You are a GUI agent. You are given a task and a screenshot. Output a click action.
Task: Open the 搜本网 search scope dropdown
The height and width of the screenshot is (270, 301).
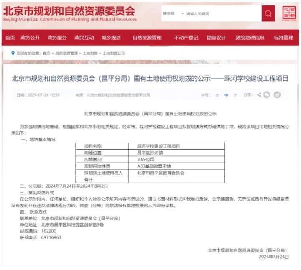[x=173, y=14]
